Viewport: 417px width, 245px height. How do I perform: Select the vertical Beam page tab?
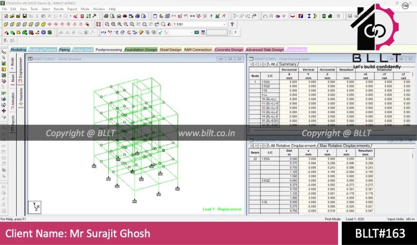pyautogui.click(x=13, y=79)
